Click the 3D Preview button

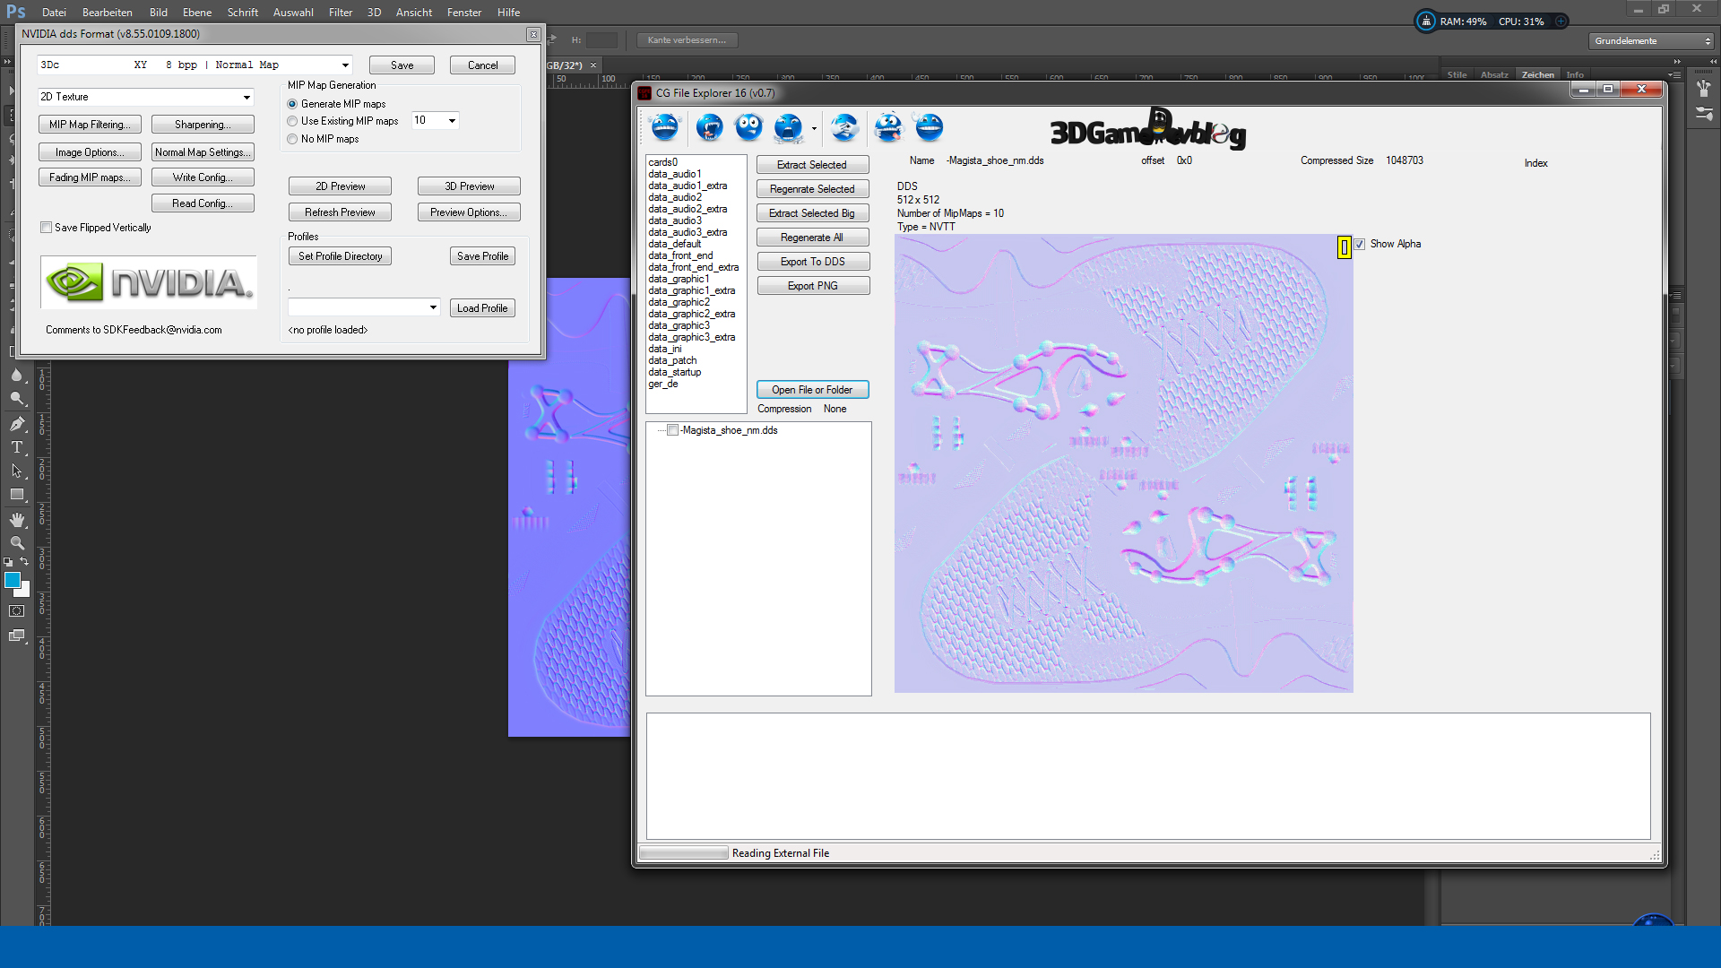(469, 186)
